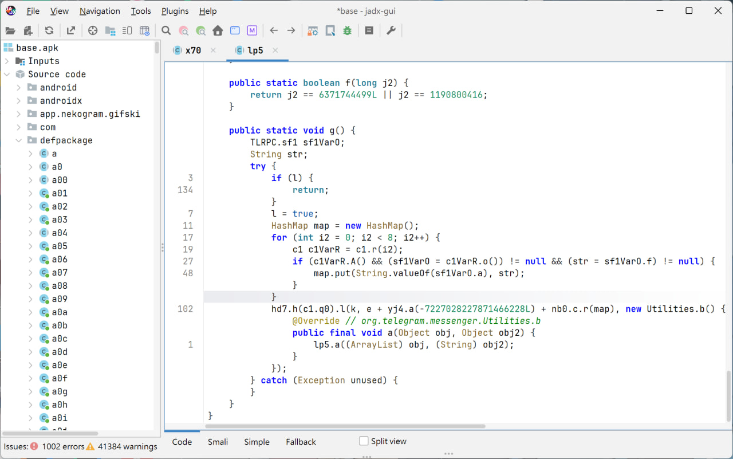This screenshot has width=733, height=459.
Task: Expand the Inputs tree node
Action: point(7,61)
